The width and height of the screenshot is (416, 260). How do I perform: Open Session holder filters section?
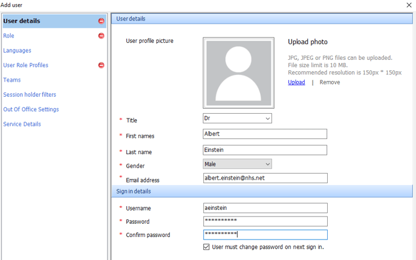tap(29, 94)
